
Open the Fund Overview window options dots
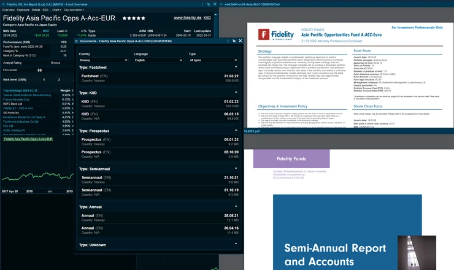(x=202, y=4)
